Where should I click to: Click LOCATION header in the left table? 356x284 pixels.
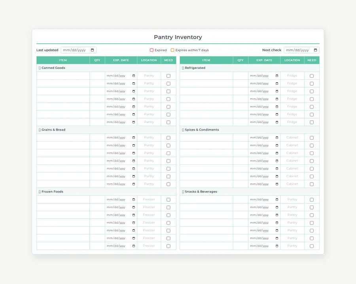pyautogui.click(x=149, y=60)
